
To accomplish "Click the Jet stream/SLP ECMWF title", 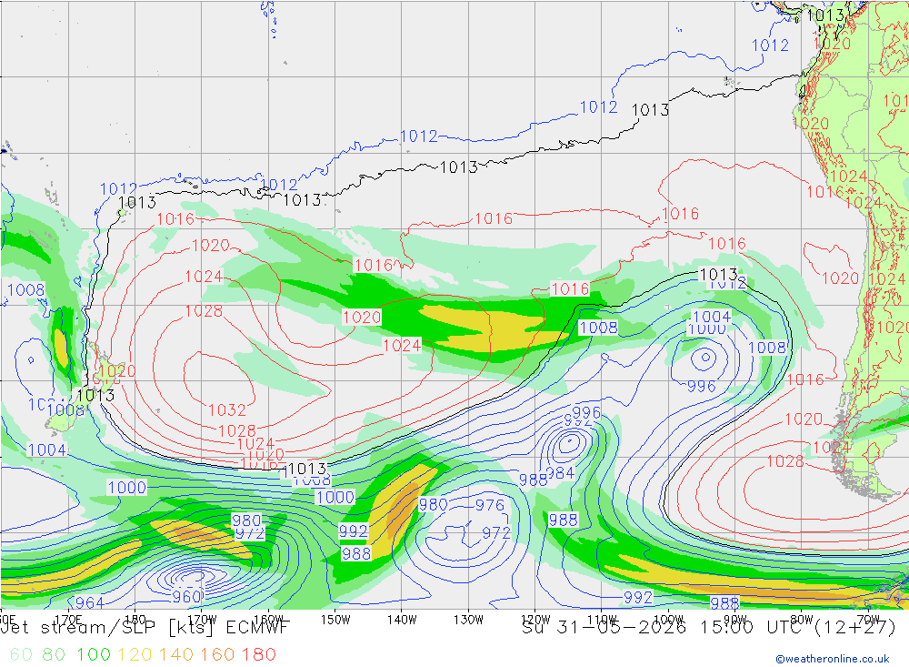I will [145, 628].
